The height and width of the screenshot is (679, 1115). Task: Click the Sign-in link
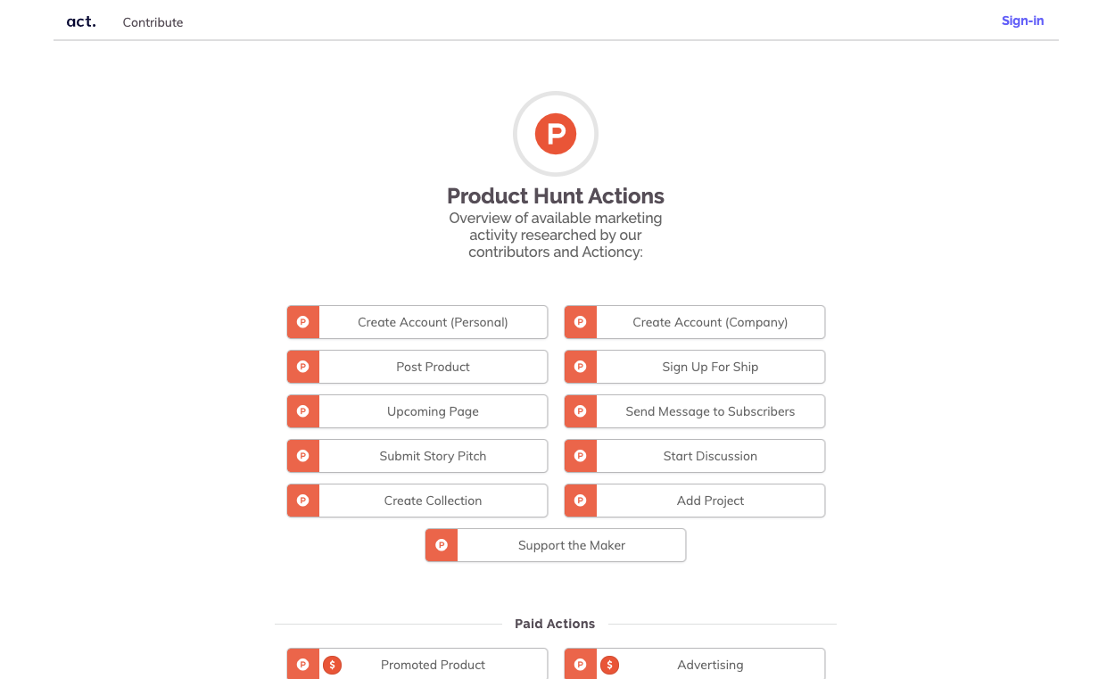tap(1022, 21)
